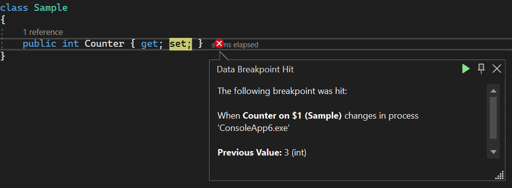512x188 pixels.
Task: Click the popup scrollbar thumb
Action: click(x=493, y=118)
